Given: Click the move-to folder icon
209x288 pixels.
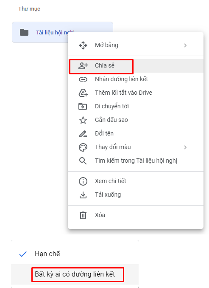Looking at the screenshot, I should (x=83, y=106).
